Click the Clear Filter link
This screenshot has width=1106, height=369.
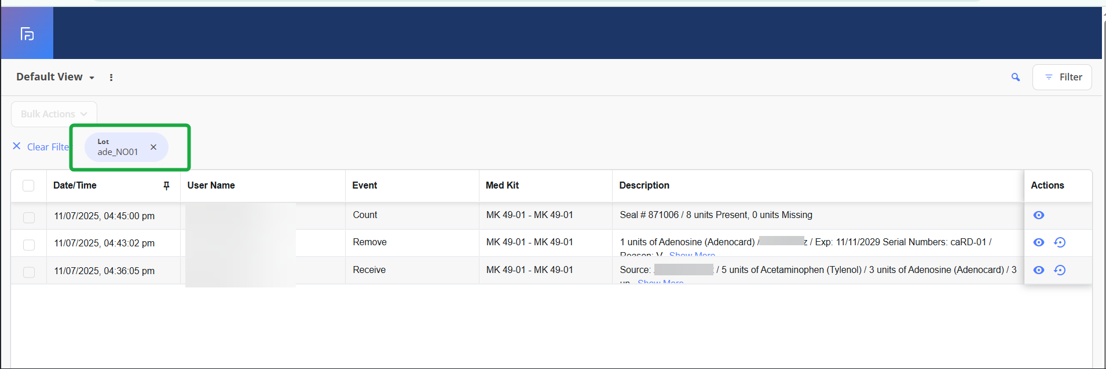tap(42, 147)
